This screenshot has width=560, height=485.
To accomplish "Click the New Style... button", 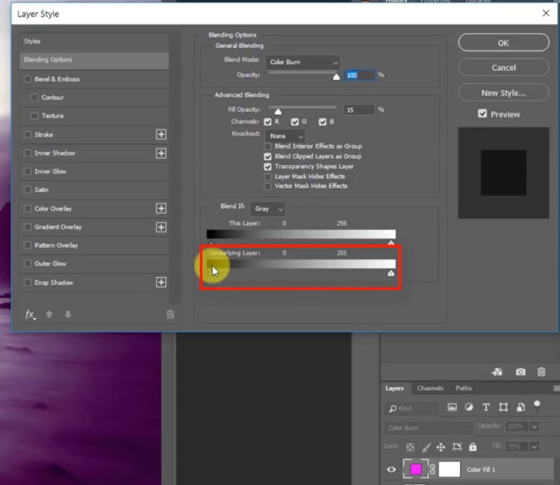I will point(503,93).
